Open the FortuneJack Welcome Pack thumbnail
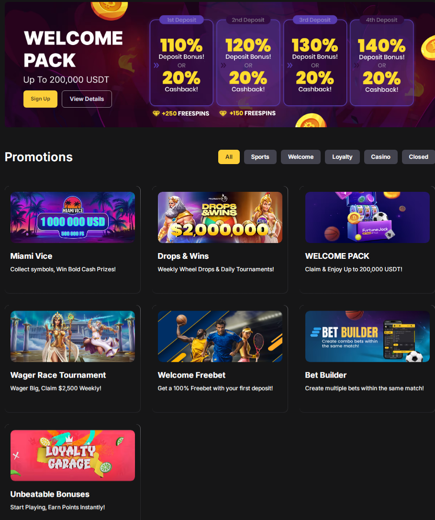The height and width of the screenshot is (520, 435). tap(368, 217)
